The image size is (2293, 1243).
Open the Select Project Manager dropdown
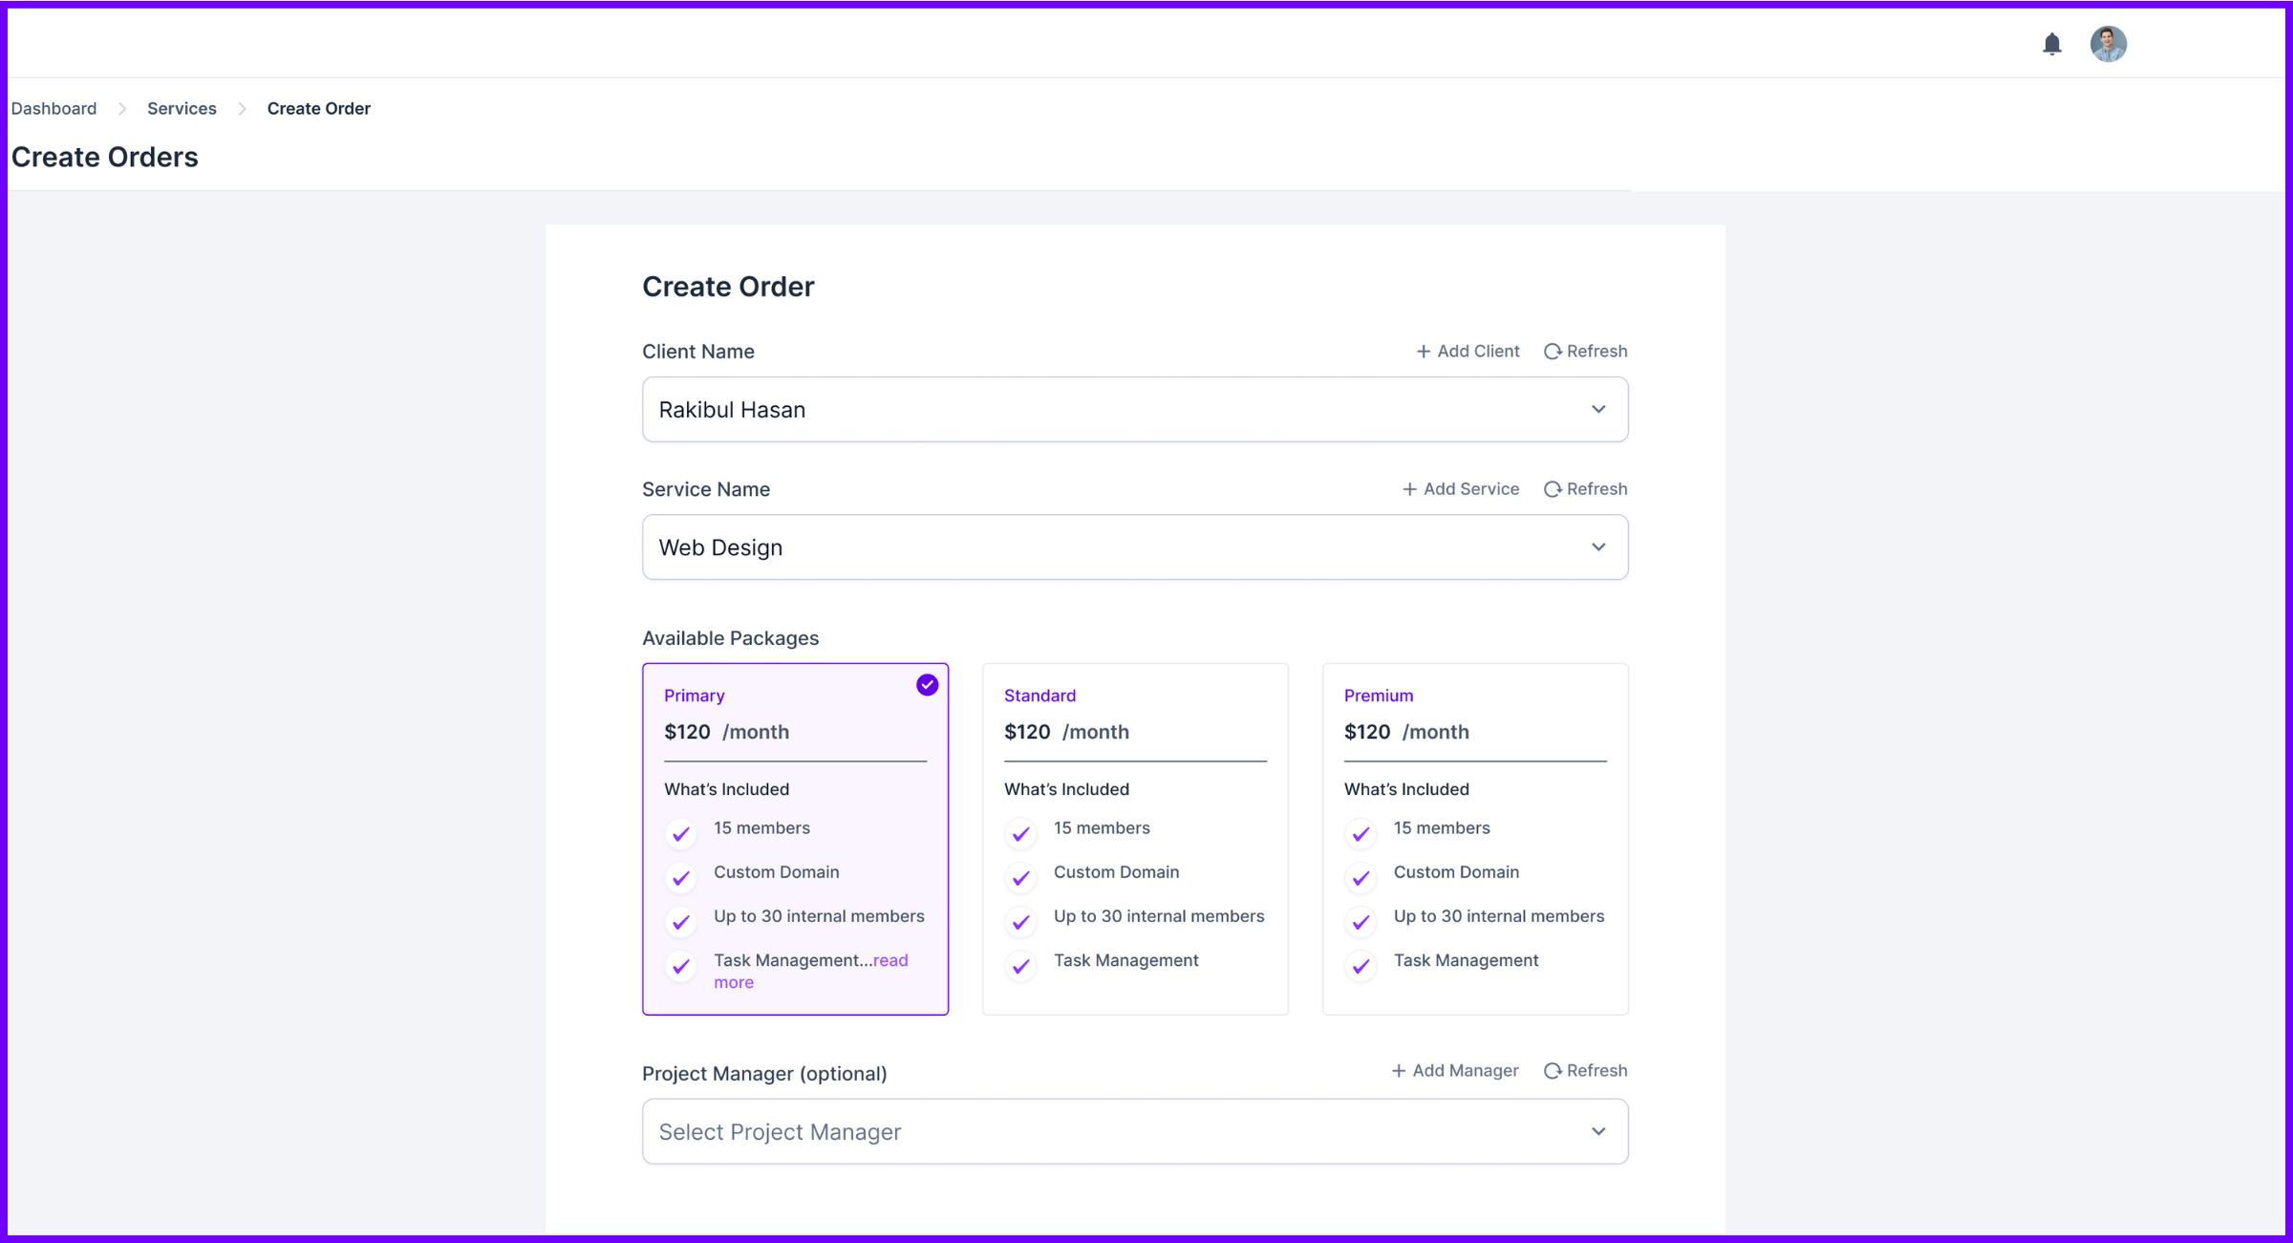click(1134, 1131)
